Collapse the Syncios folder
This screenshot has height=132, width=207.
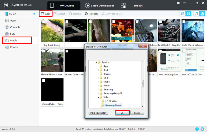click(x=97, y=62)
